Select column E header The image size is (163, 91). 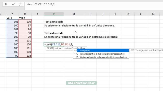[x=38, y=14]
